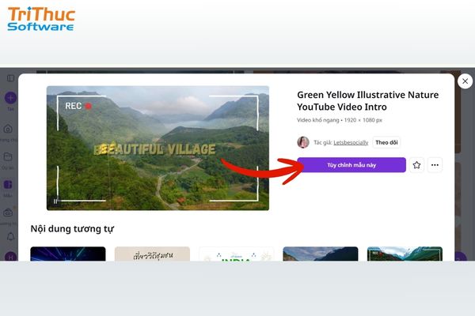Go to Home in the left sidebar
The height and width of the screenshot is (316, 475).
click(8, 129)
